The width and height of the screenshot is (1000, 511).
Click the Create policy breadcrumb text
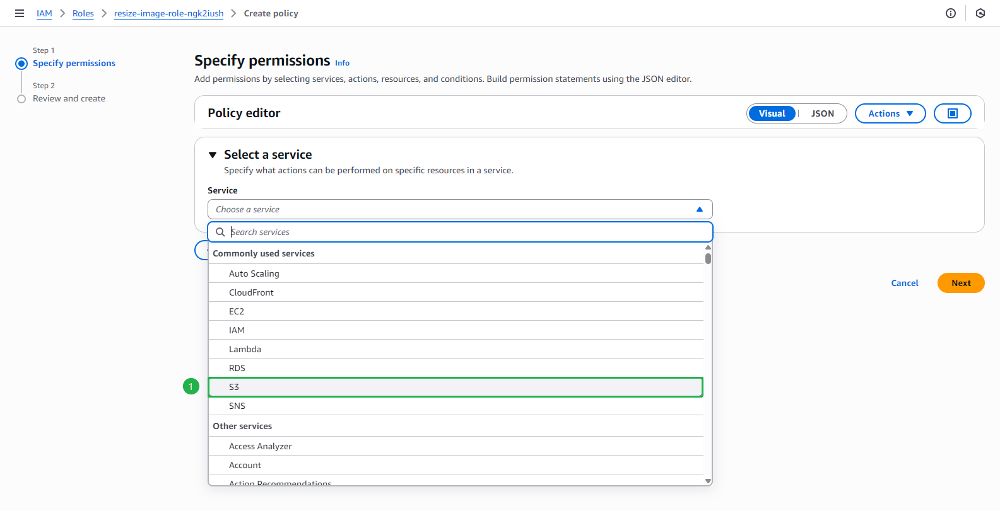pyautogui.click(x=271, y=13)
